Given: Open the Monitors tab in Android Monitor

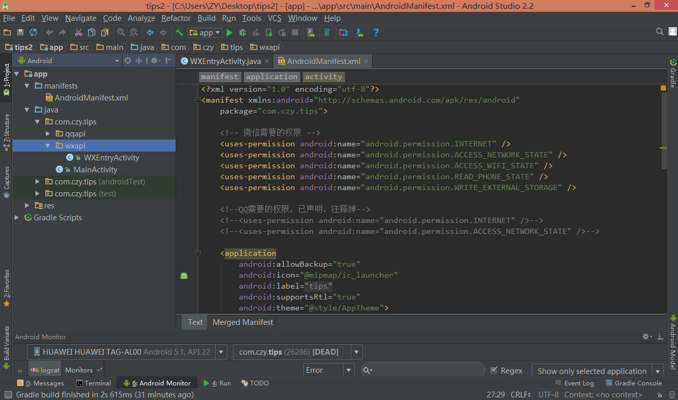Looking at the screenshot, I should click(83, 370).
